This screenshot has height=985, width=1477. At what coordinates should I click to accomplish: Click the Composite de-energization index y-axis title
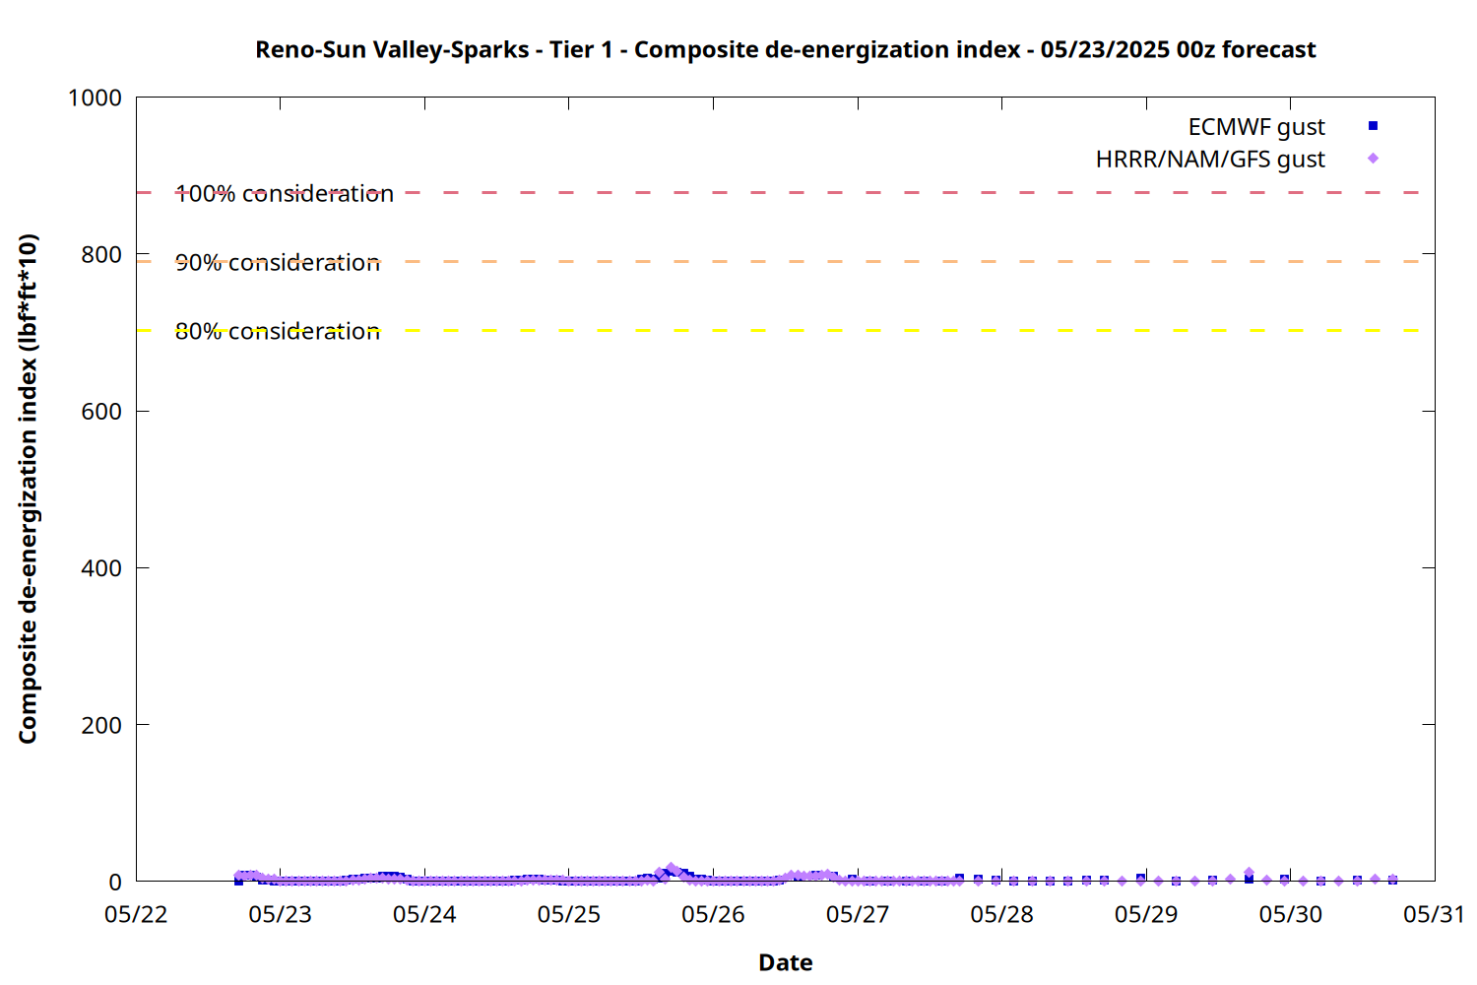pyautogui.click(x=28, y=489)
